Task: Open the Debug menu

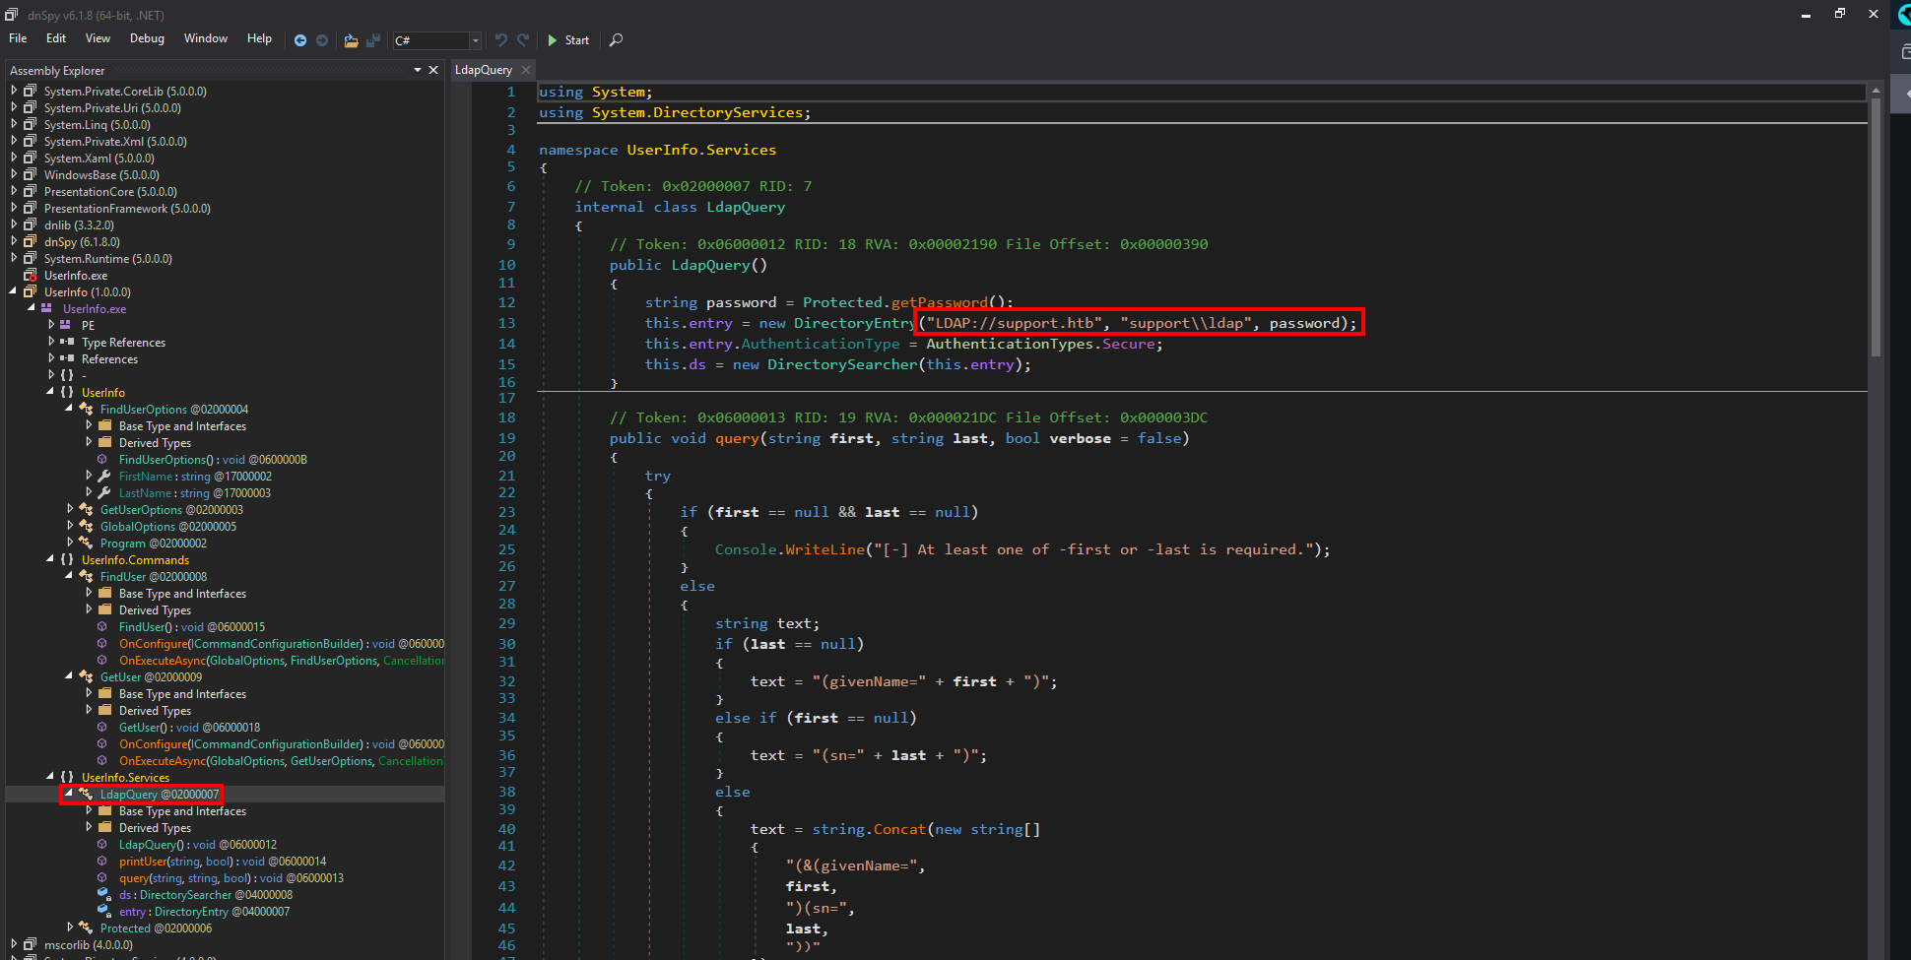Action: click(x=147, y=38)
